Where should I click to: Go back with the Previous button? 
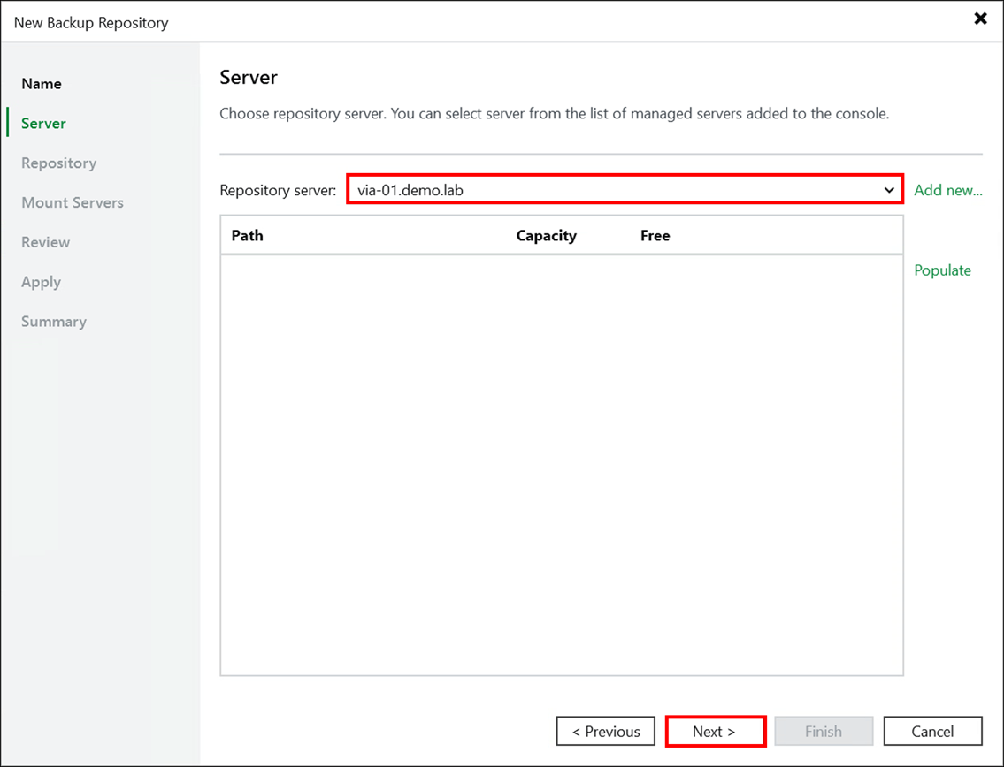click(605, 731)
